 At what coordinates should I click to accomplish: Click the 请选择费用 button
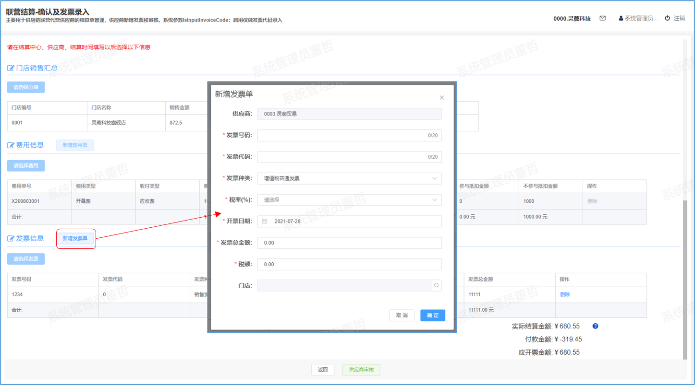(26, 166)
